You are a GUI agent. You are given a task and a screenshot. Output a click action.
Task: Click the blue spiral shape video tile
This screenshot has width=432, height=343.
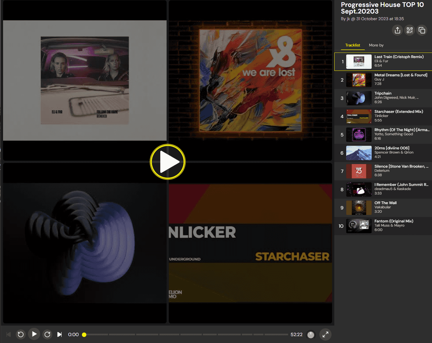point(85,243)
